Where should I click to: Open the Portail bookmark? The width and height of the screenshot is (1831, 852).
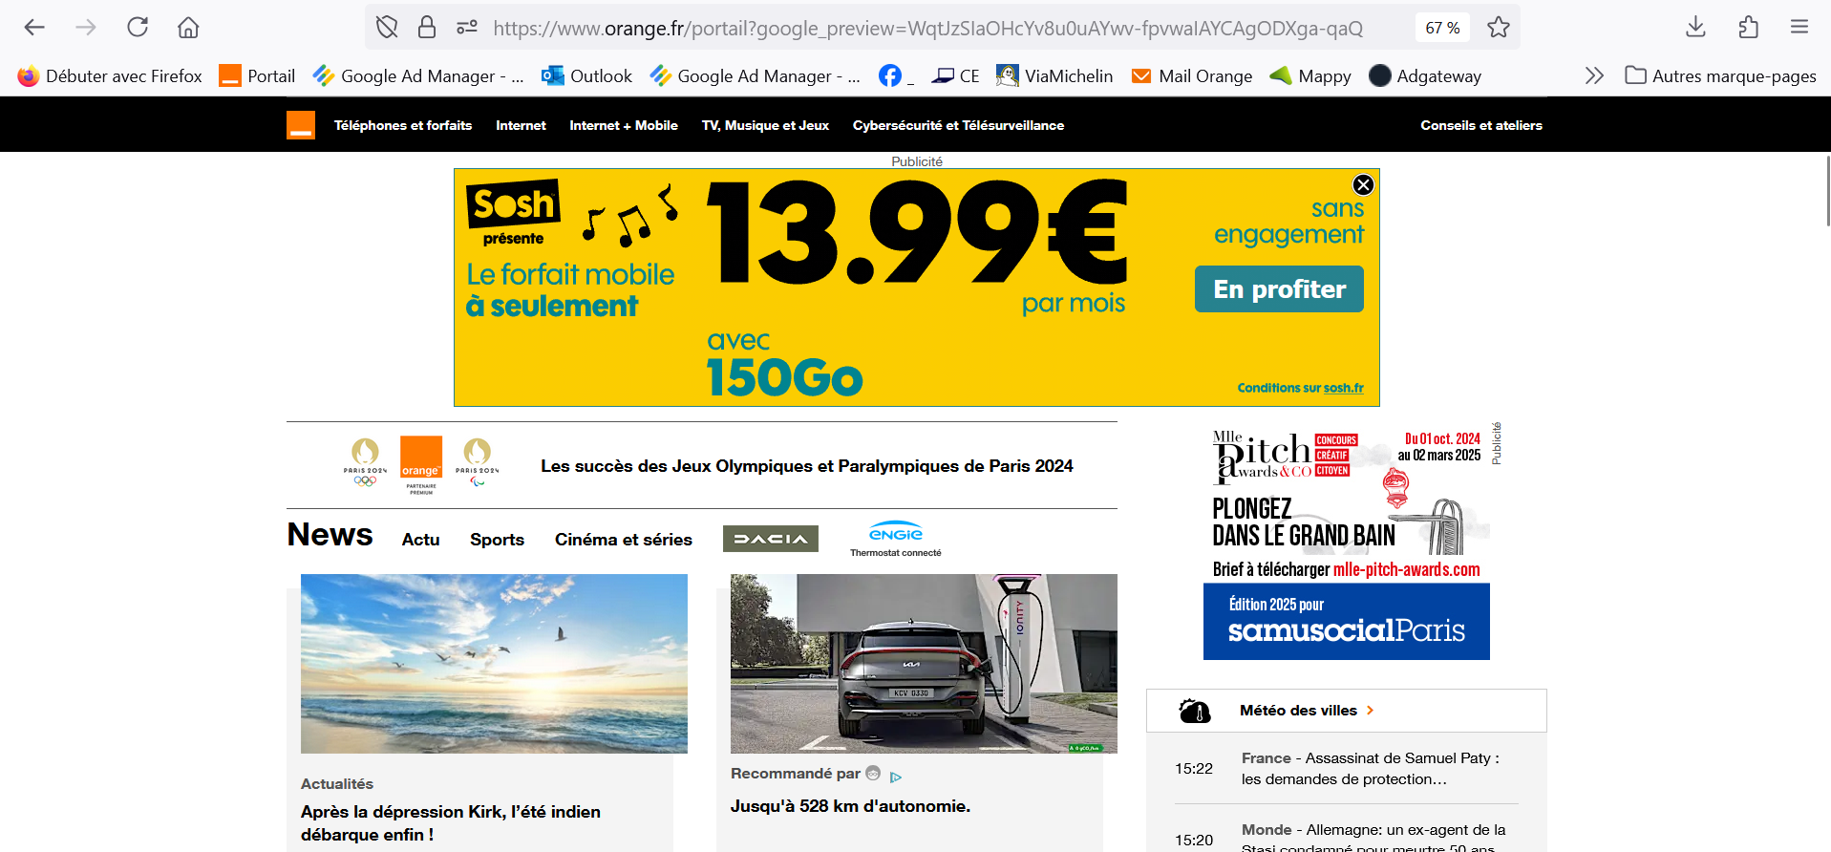(x=257, y=75)
